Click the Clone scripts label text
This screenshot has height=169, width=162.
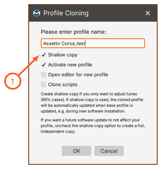pyautogui.click(x=63, y=84)
